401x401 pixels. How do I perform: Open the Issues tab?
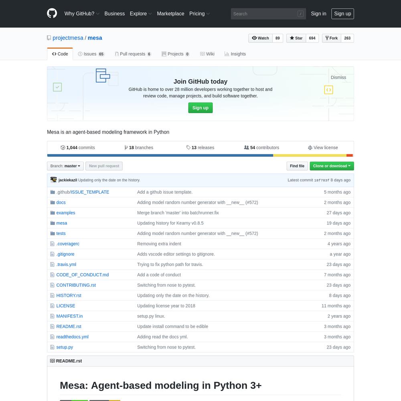pyautogui.click(x=91, y=54)
